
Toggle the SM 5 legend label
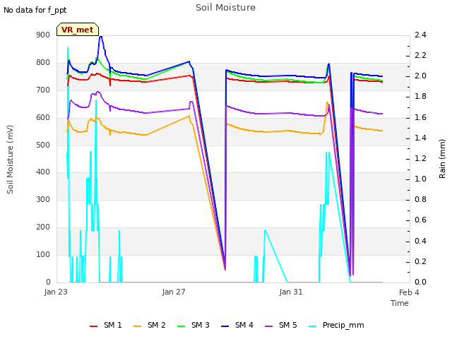click(288, 325)
